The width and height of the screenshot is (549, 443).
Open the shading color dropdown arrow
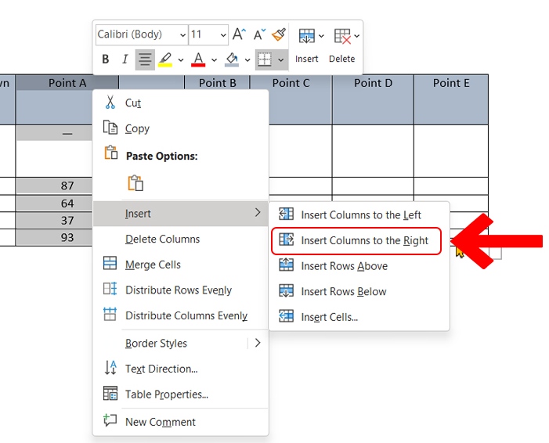point(247,59)
